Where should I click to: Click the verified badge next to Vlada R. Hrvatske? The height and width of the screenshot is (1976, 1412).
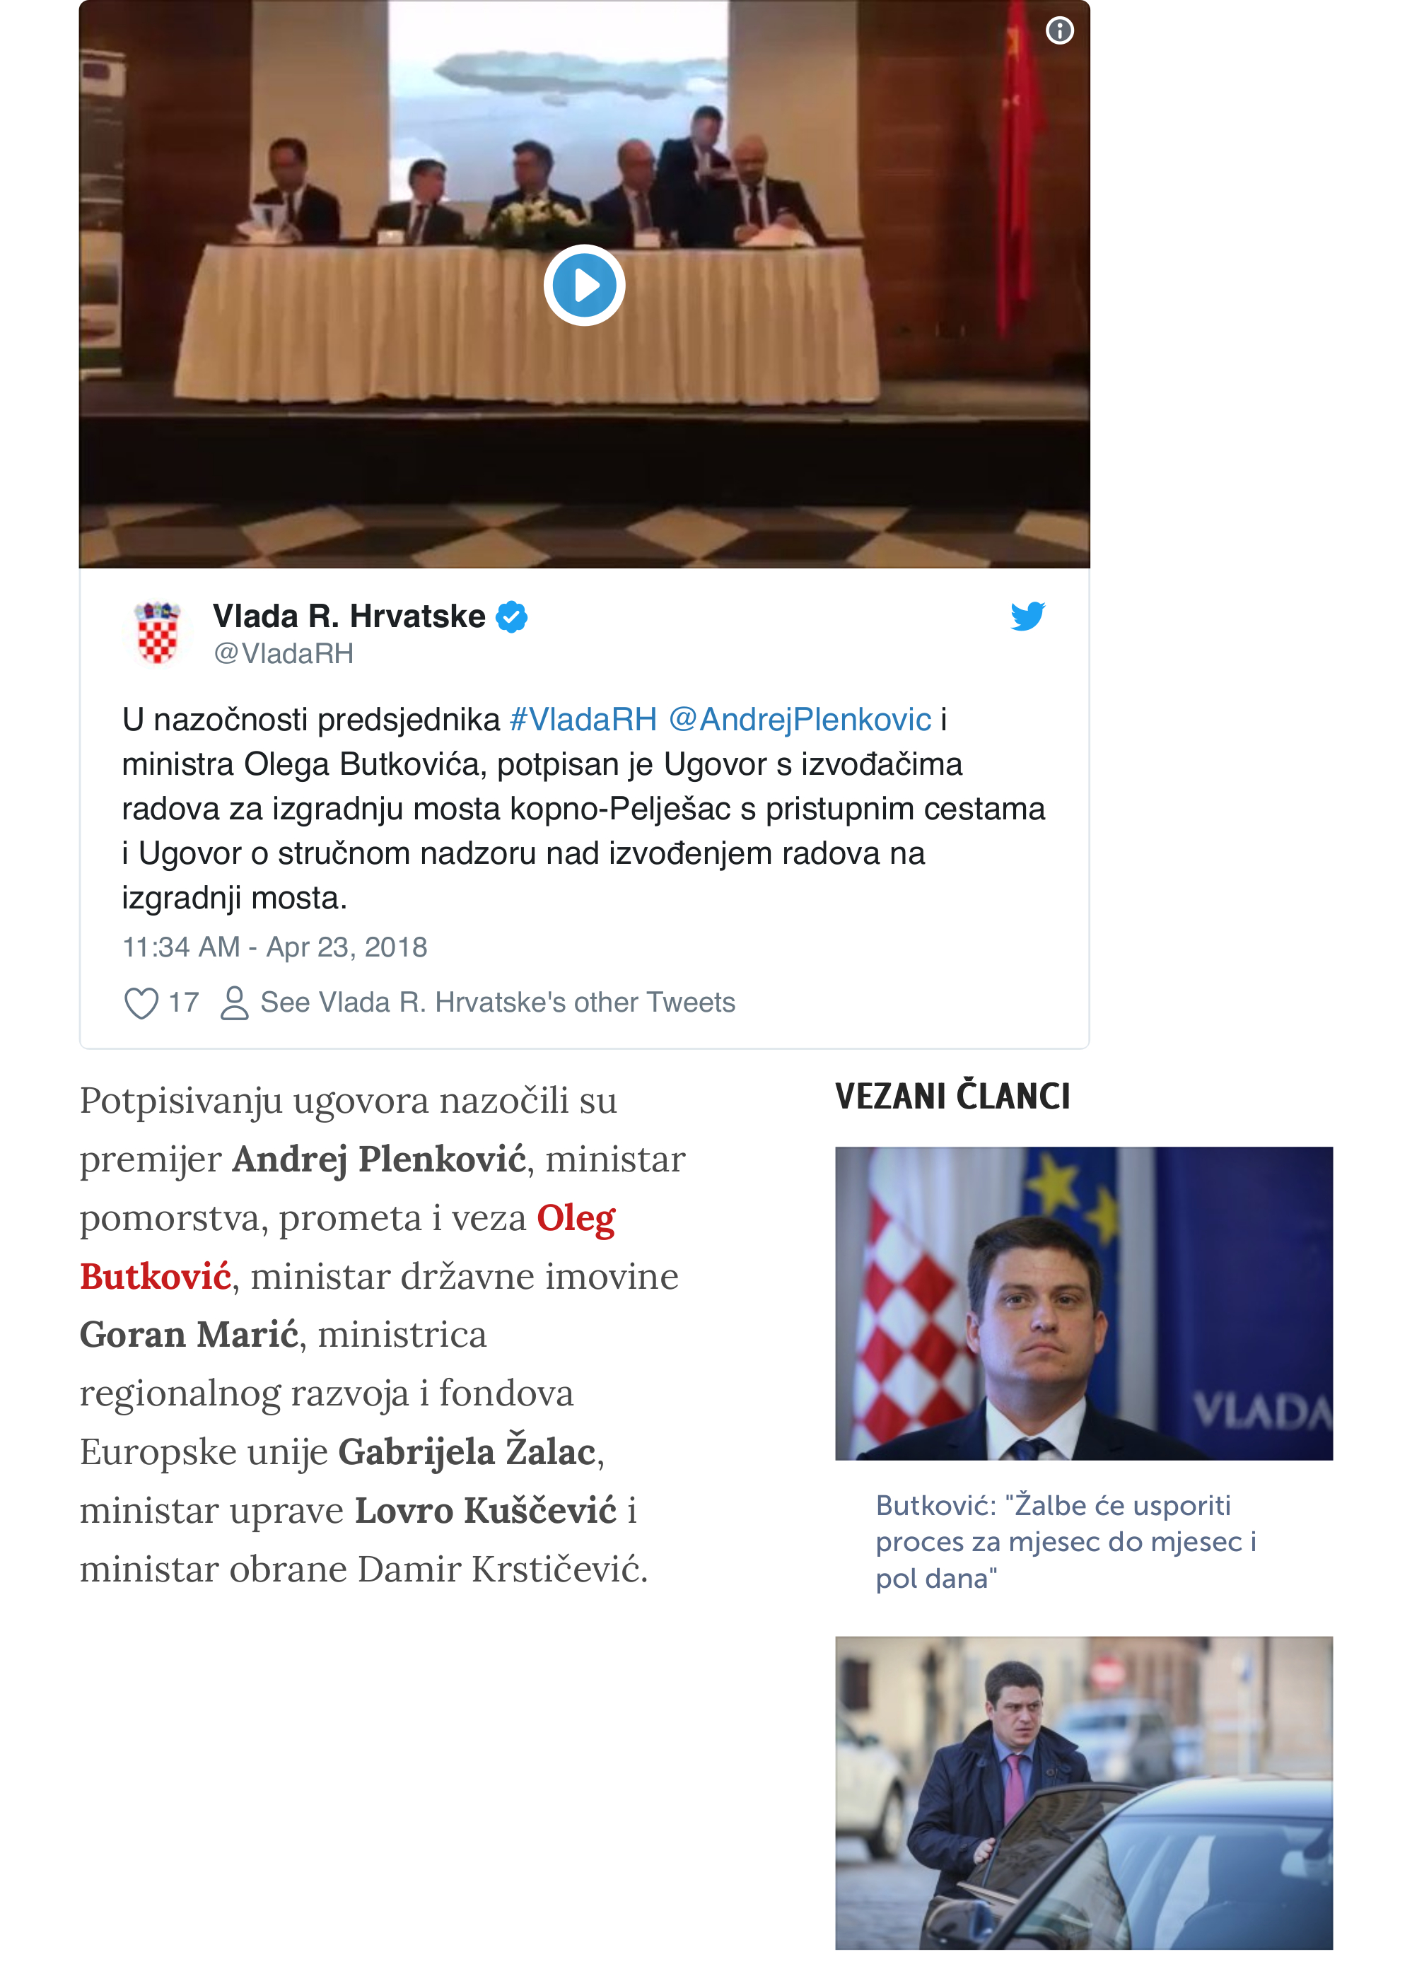click(511, 616)
